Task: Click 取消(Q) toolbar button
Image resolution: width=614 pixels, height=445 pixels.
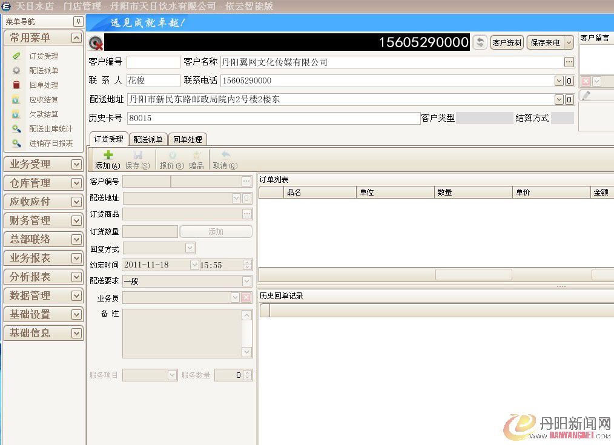Action: pyautogui.click(x=225, y=160)
